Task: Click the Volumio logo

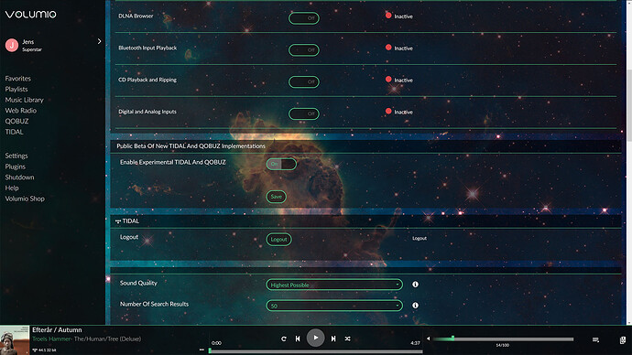Action: (x=30, y=14)
